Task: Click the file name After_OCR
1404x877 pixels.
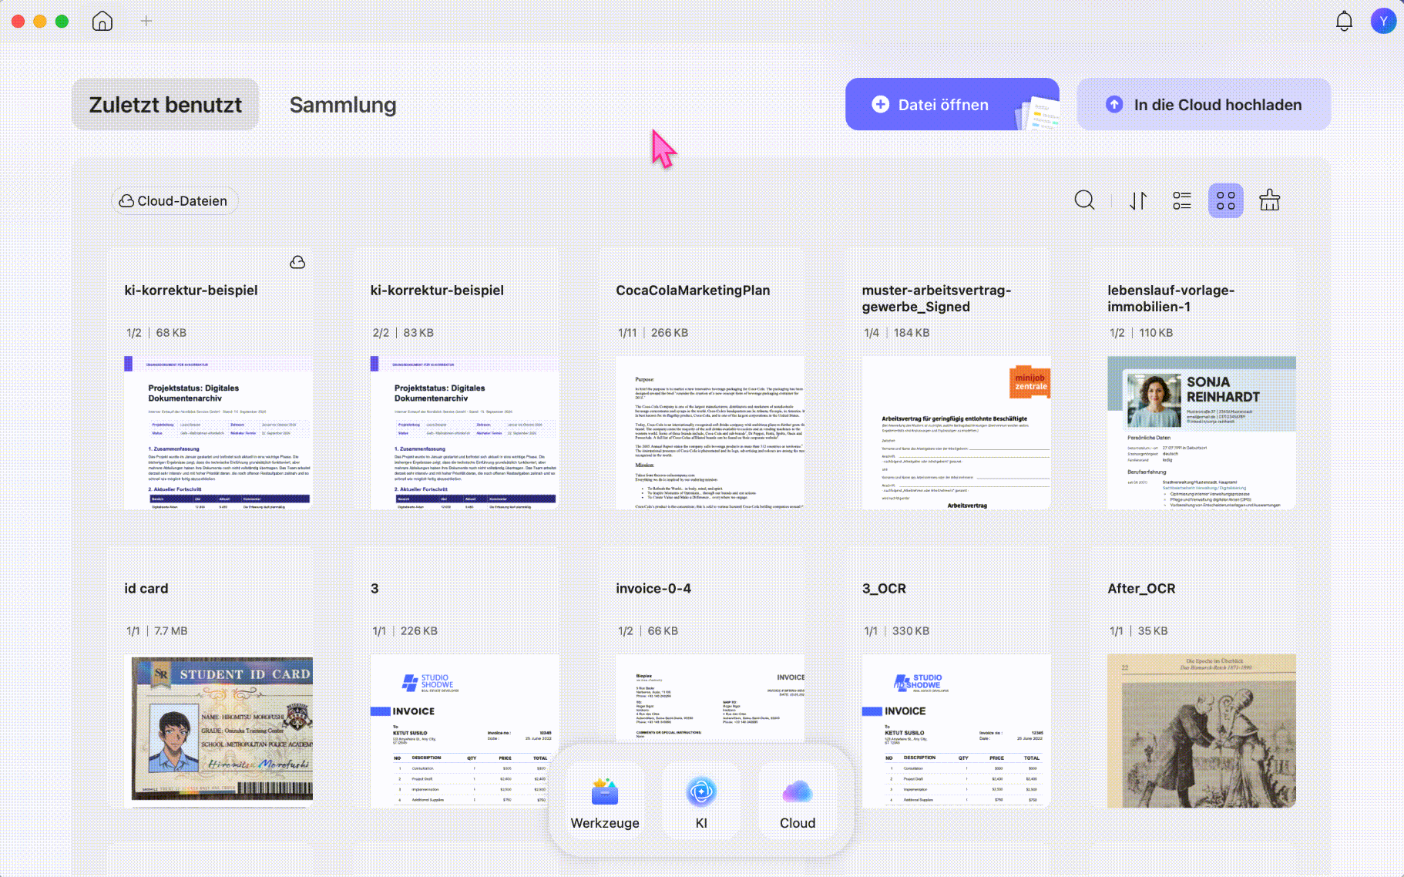Action: coord(1141,588)
